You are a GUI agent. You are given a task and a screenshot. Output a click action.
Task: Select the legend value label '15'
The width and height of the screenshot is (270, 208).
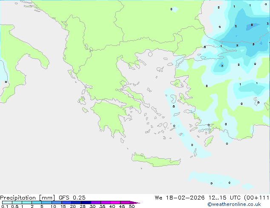coord(63,206)
